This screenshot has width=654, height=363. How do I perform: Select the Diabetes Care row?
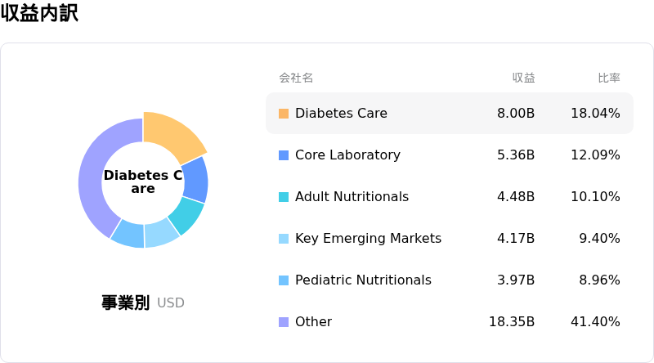pyautogui.click(x=449, y=114)
